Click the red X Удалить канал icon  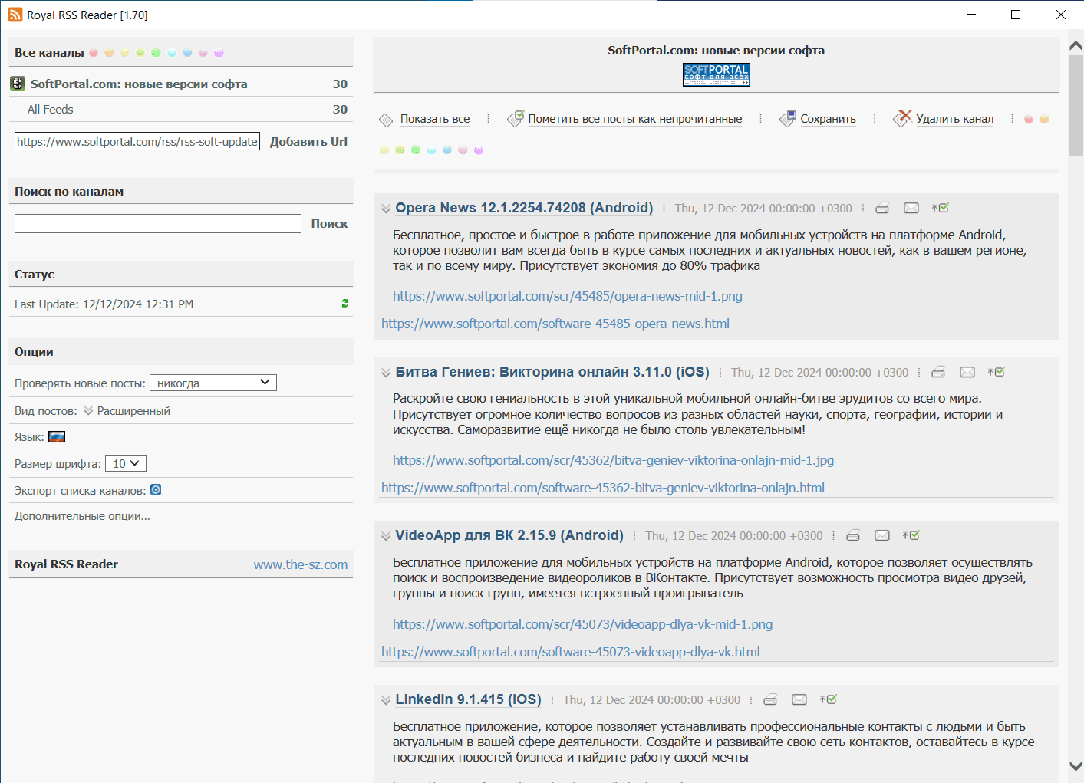(x=903, y=118)
